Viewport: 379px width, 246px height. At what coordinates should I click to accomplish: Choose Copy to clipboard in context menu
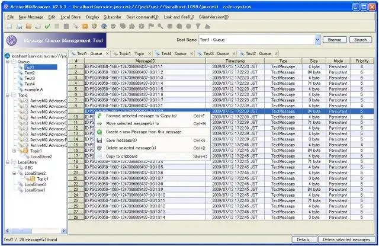[153, 156]
